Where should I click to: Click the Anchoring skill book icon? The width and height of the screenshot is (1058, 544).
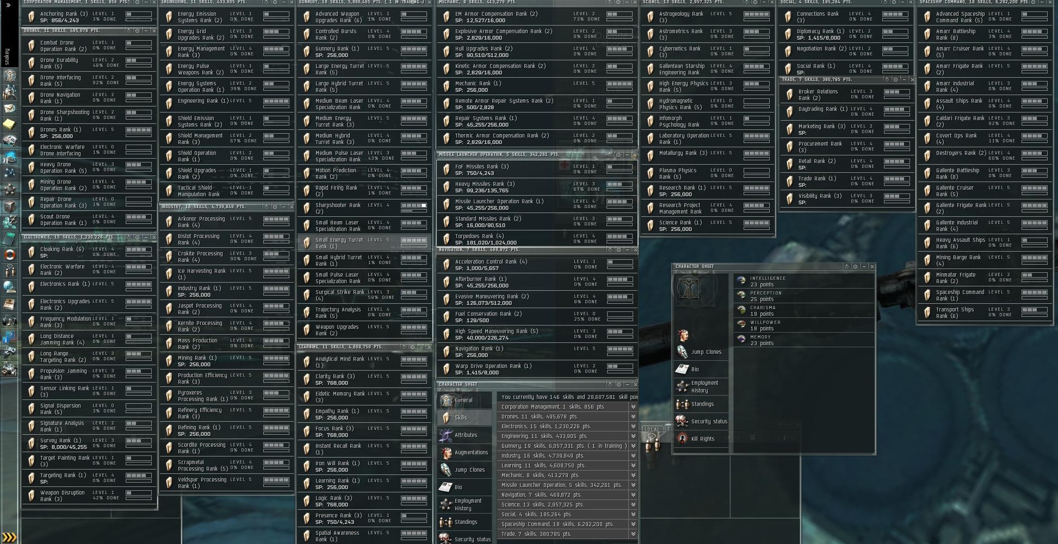tap(31, 17)
